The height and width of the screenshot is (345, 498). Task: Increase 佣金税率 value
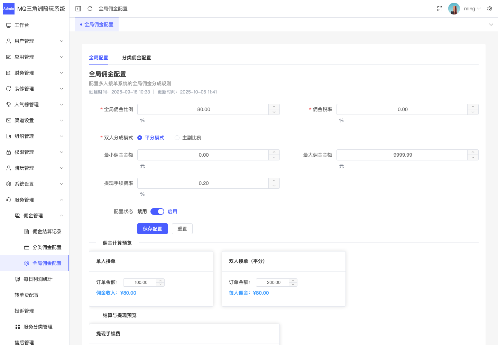pyautogui.click(x=473, y=107)
